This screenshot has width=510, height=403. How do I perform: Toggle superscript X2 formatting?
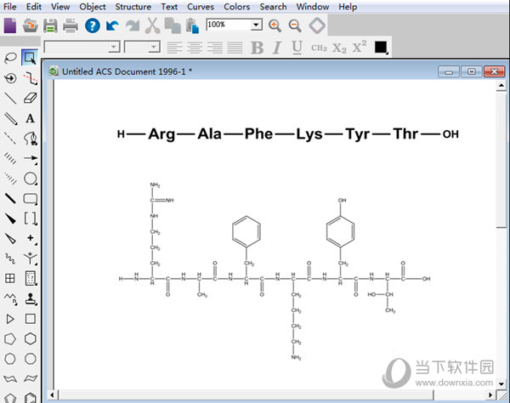click(360, 47)
